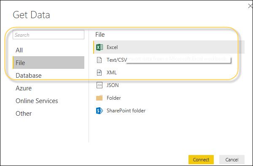Open the Other category
Viewport: 253px width, 166px height.
[48, 114]
